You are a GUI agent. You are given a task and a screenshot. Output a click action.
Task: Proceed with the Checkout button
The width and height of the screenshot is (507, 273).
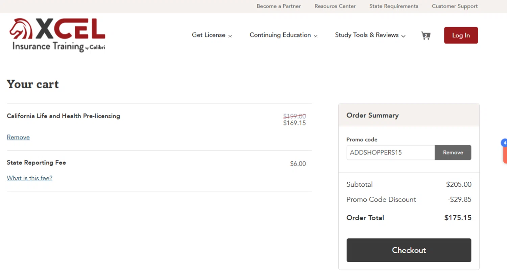409,250
